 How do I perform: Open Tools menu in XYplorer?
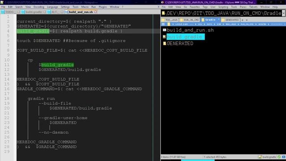pos(234,7)
